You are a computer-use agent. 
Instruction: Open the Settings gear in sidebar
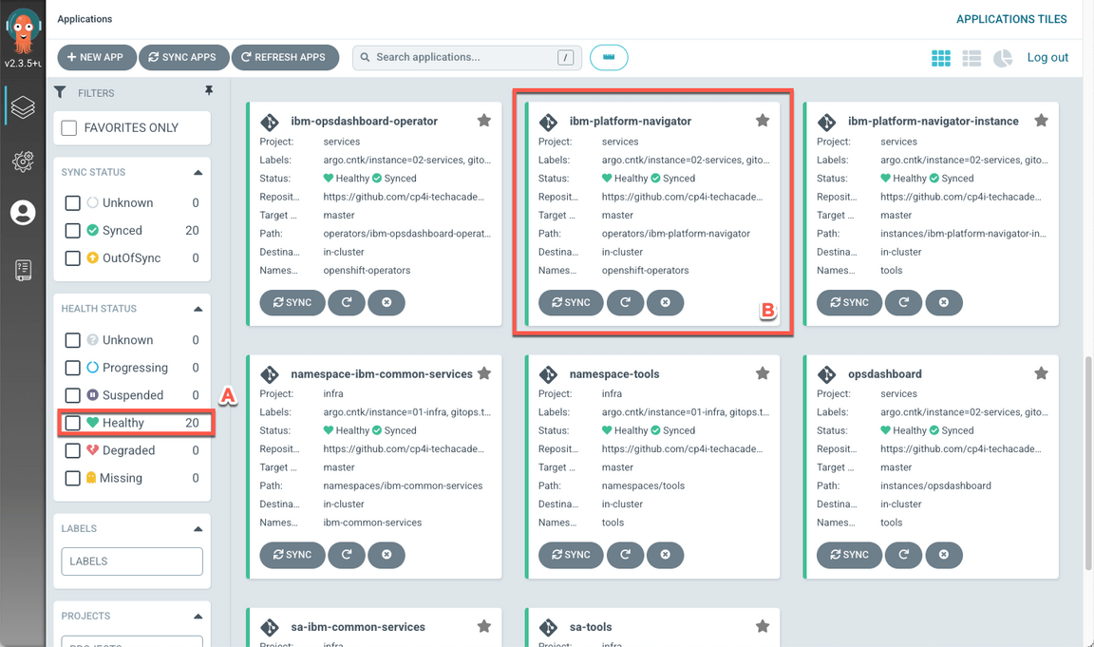23,162
